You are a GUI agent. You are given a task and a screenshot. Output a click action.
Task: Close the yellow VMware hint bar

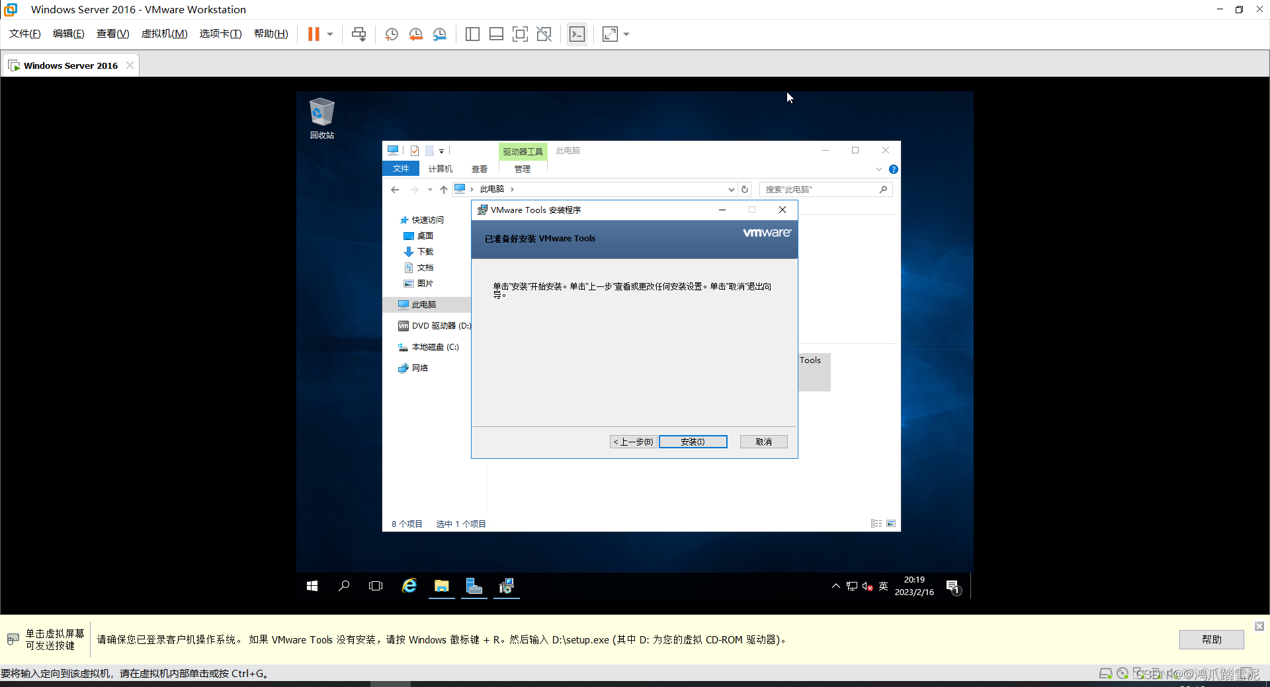click(x=1259, y=626)
